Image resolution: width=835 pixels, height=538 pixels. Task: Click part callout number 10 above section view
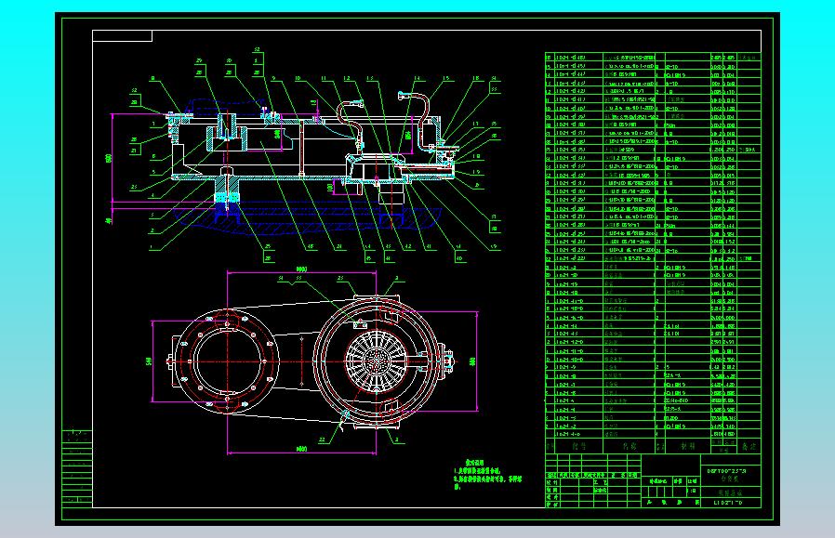(x=298, y=78)
